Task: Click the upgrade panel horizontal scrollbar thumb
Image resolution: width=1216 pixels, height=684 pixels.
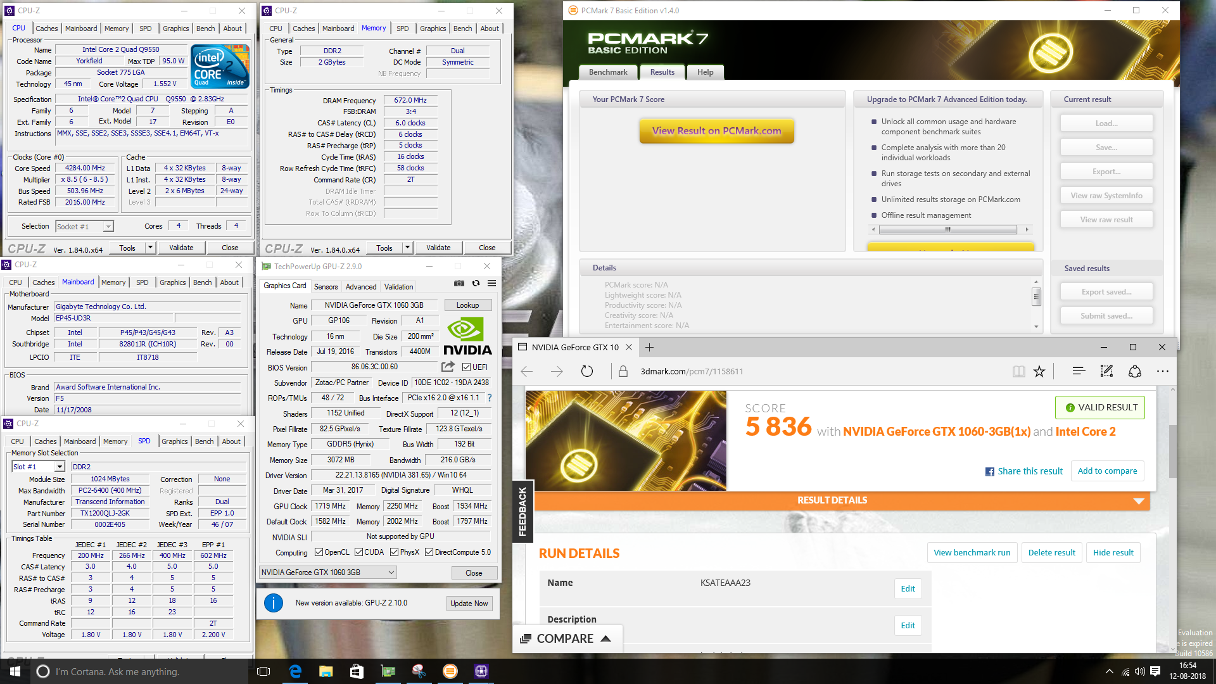Action: click(x=947, y=230)
